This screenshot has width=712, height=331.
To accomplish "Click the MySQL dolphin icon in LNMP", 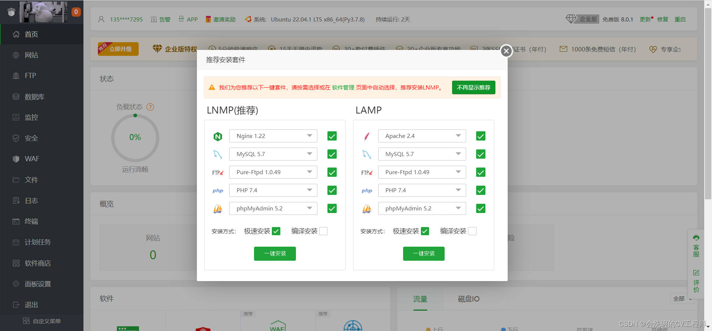I will (218, 154).
